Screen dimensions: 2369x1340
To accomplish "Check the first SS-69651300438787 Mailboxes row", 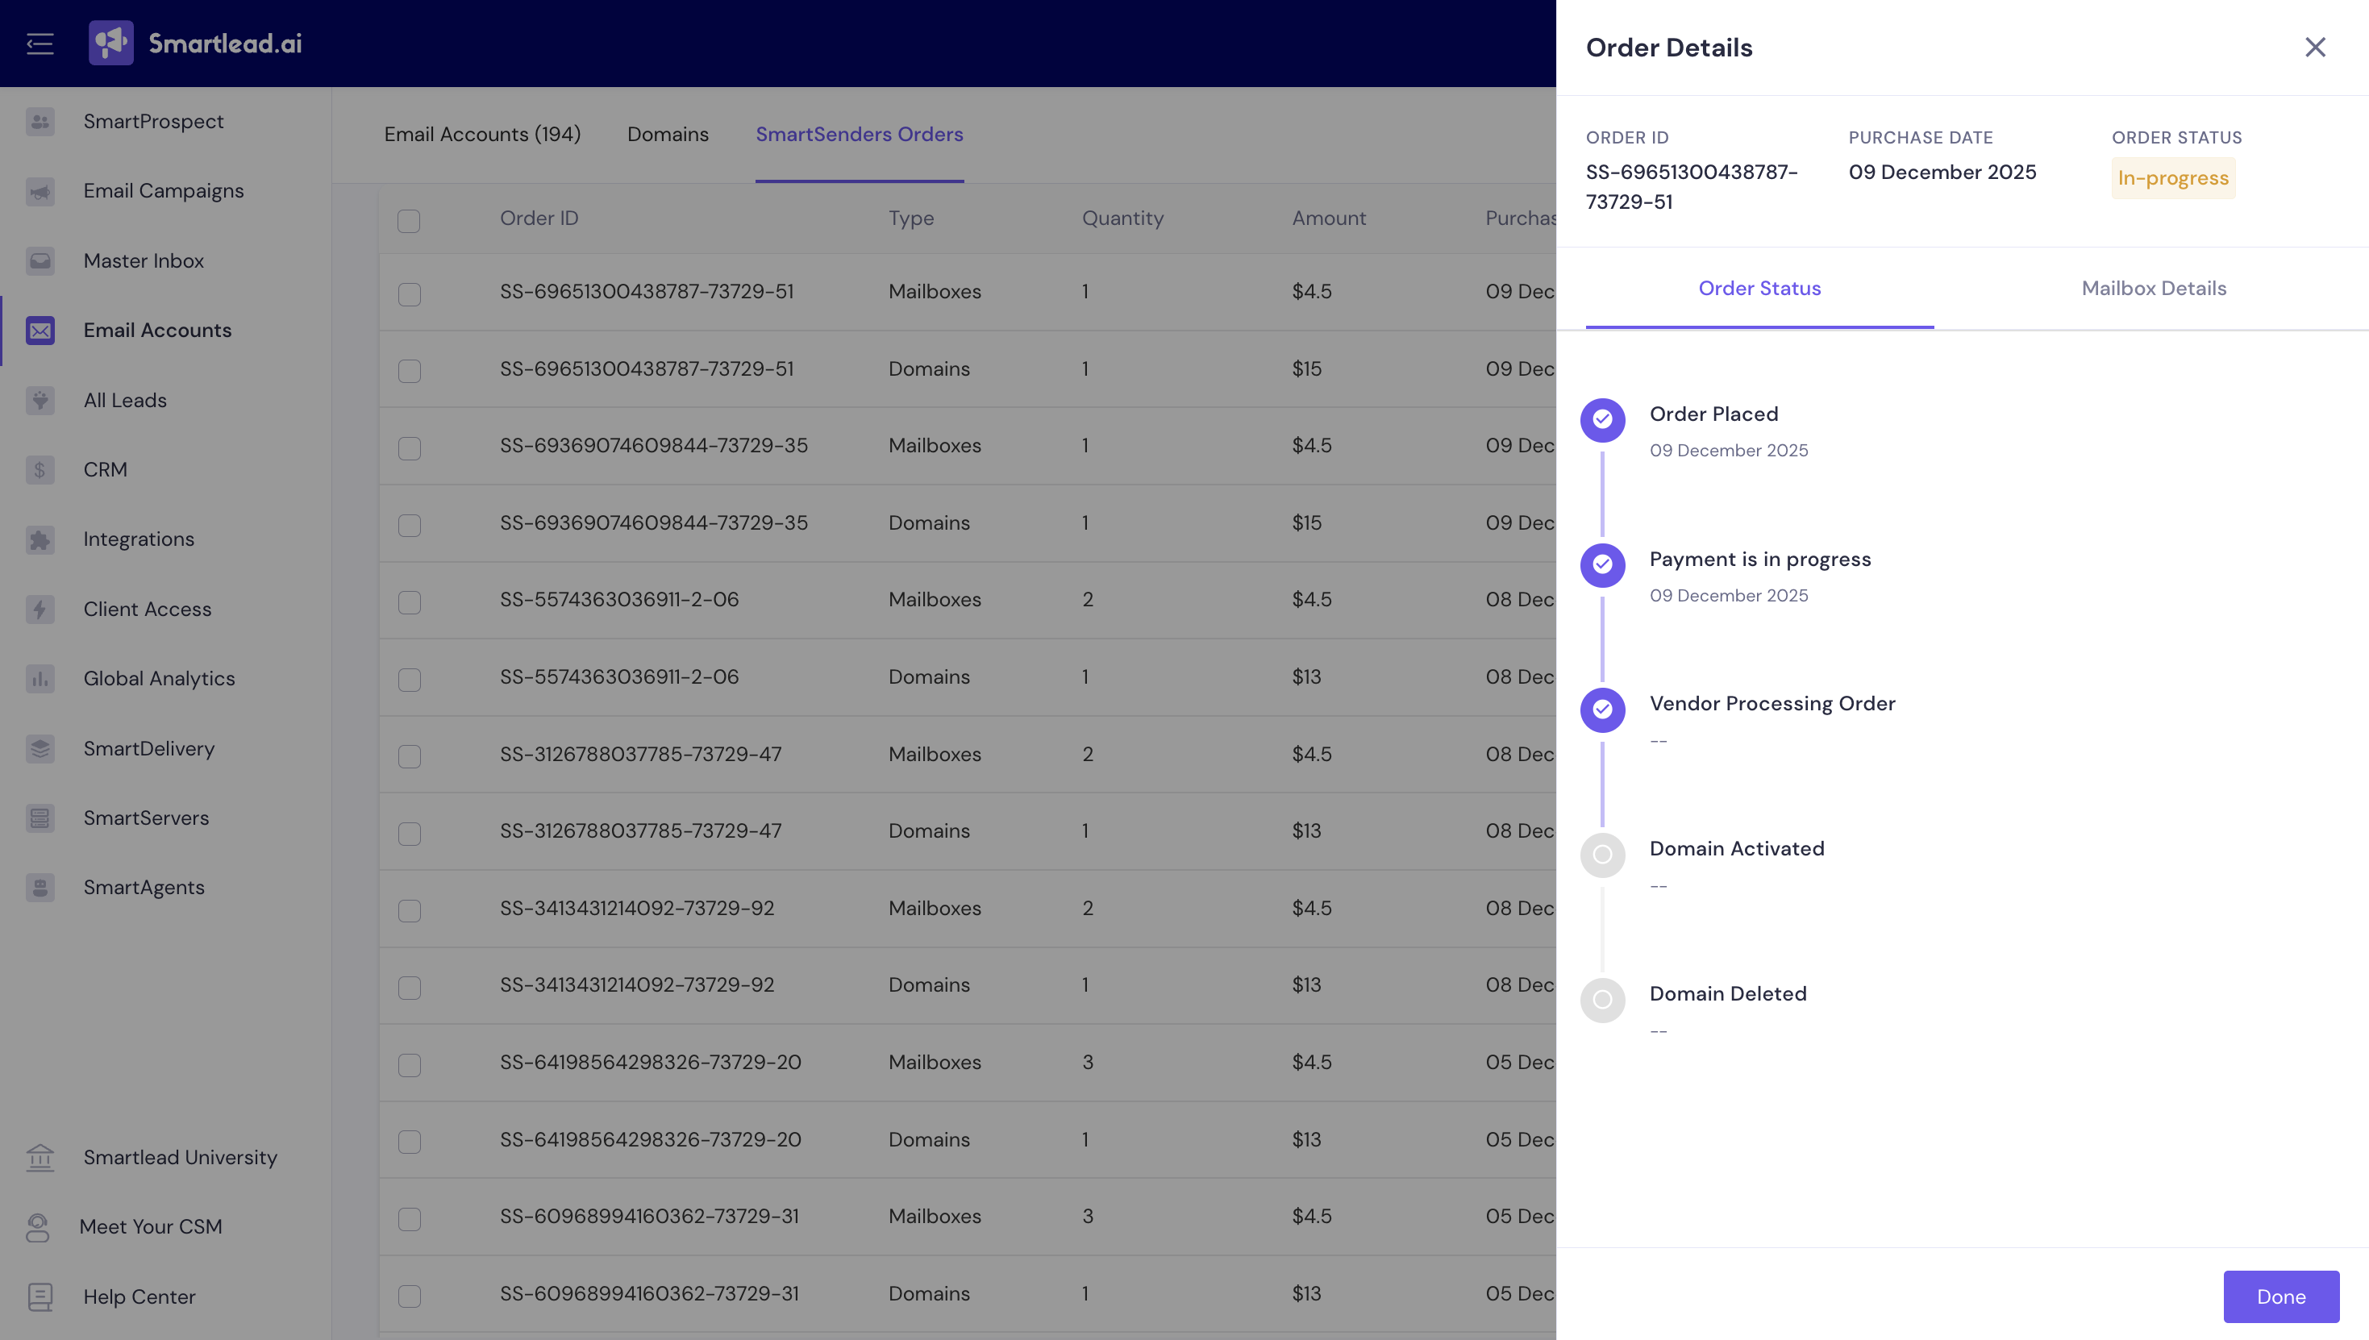I will (x=409, y=294).
